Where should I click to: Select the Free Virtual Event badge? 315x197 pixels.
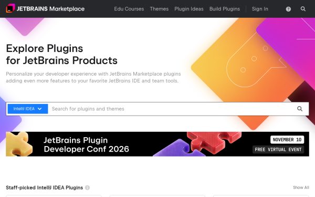(x=278, y=150)
